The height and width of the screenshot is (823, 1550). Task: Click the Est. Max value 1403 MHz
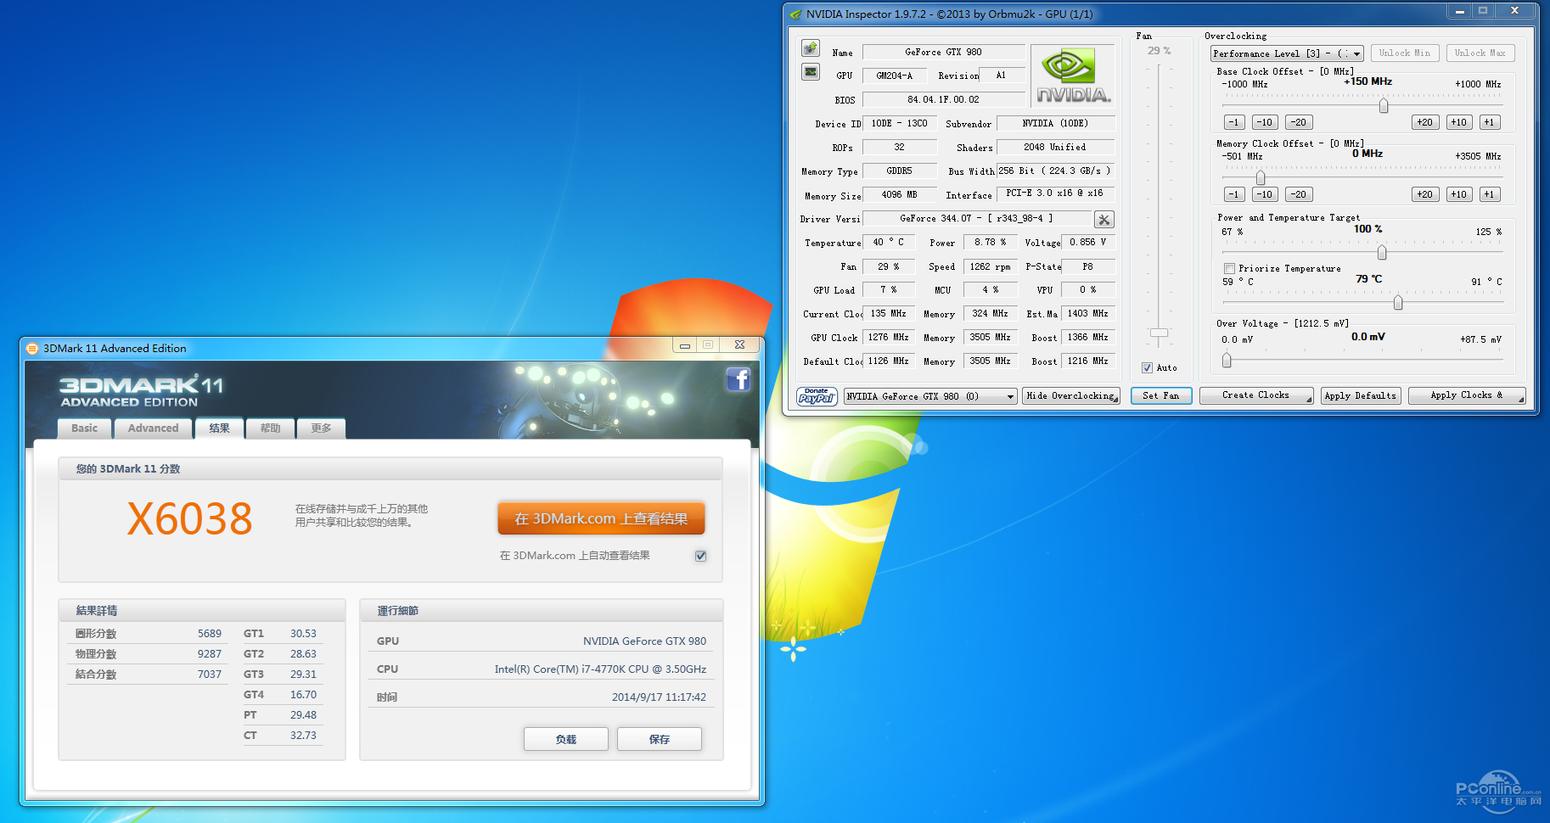pyautogui.click(x=1088, y=313)
